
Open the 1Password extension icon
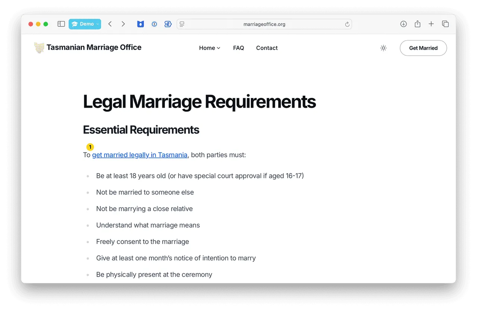154,24
